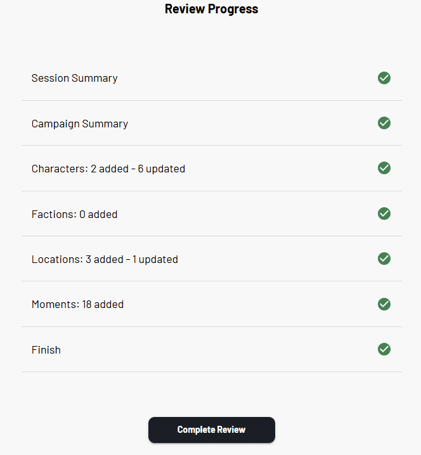Click the Campaign Summary green checkmark icon
Screen dimensions: 421x455
384,123
